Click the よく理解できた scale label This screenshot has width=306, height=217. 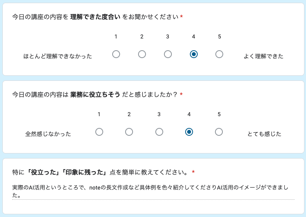264,56
